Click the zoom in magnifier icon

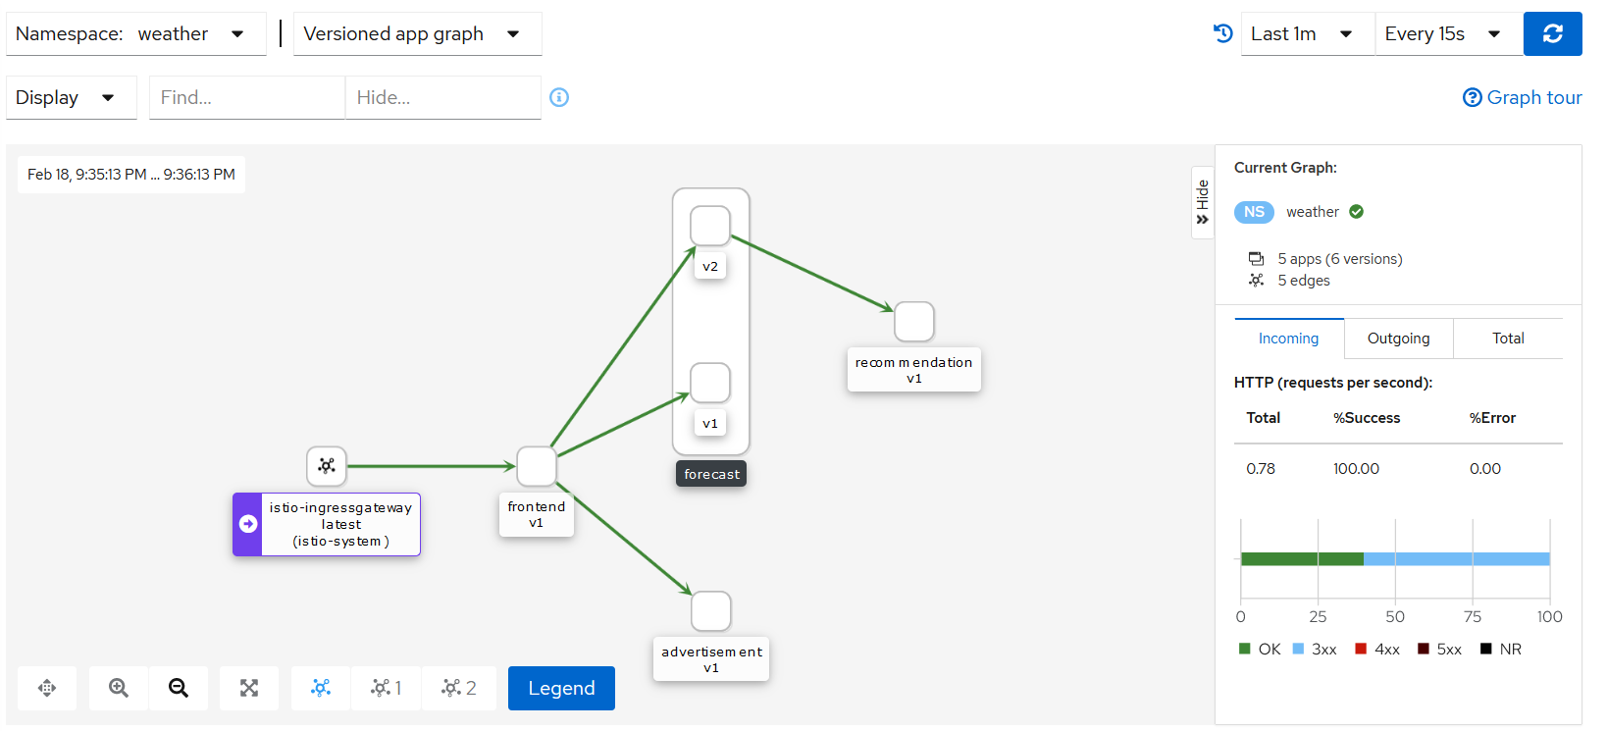tap(119, 688)
